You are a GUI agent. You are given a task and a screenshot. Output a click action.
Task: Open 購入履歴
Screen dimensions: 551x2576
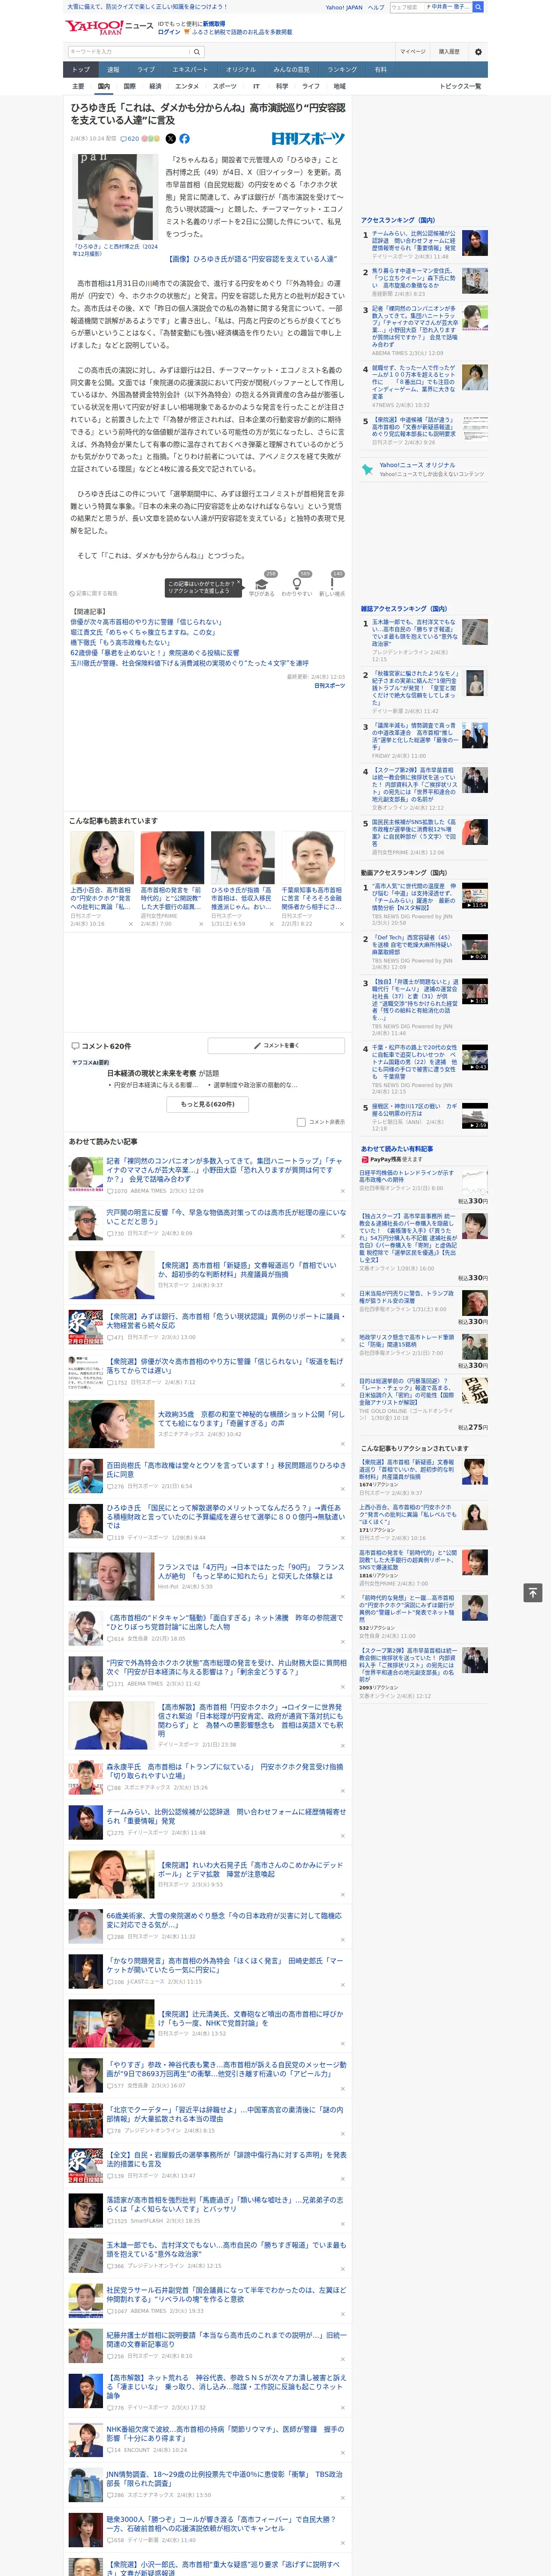point(449,51)
